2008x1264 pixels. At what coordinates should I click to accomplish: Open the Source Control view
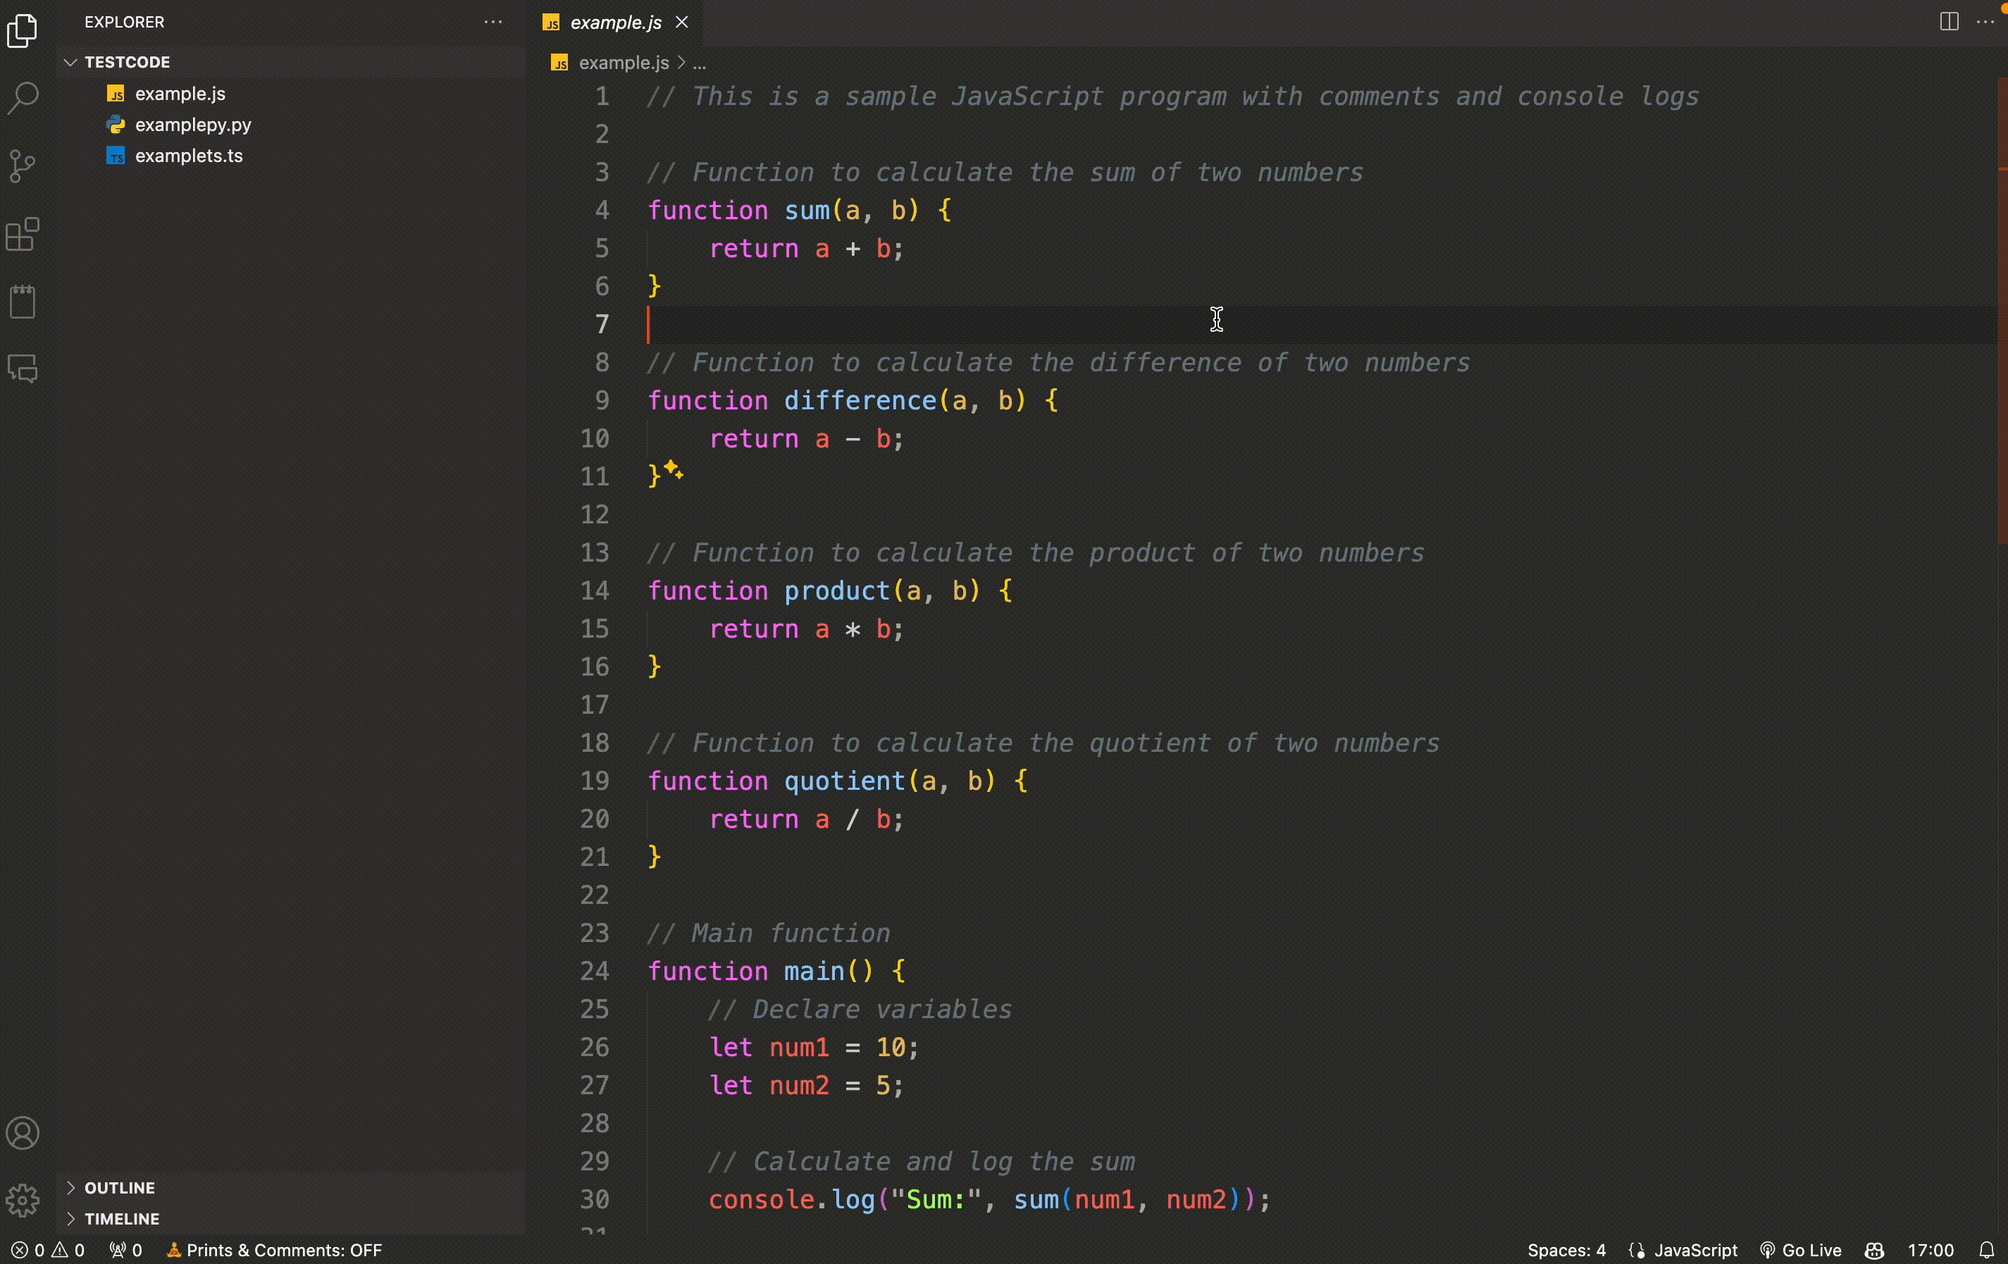point(23,166)
